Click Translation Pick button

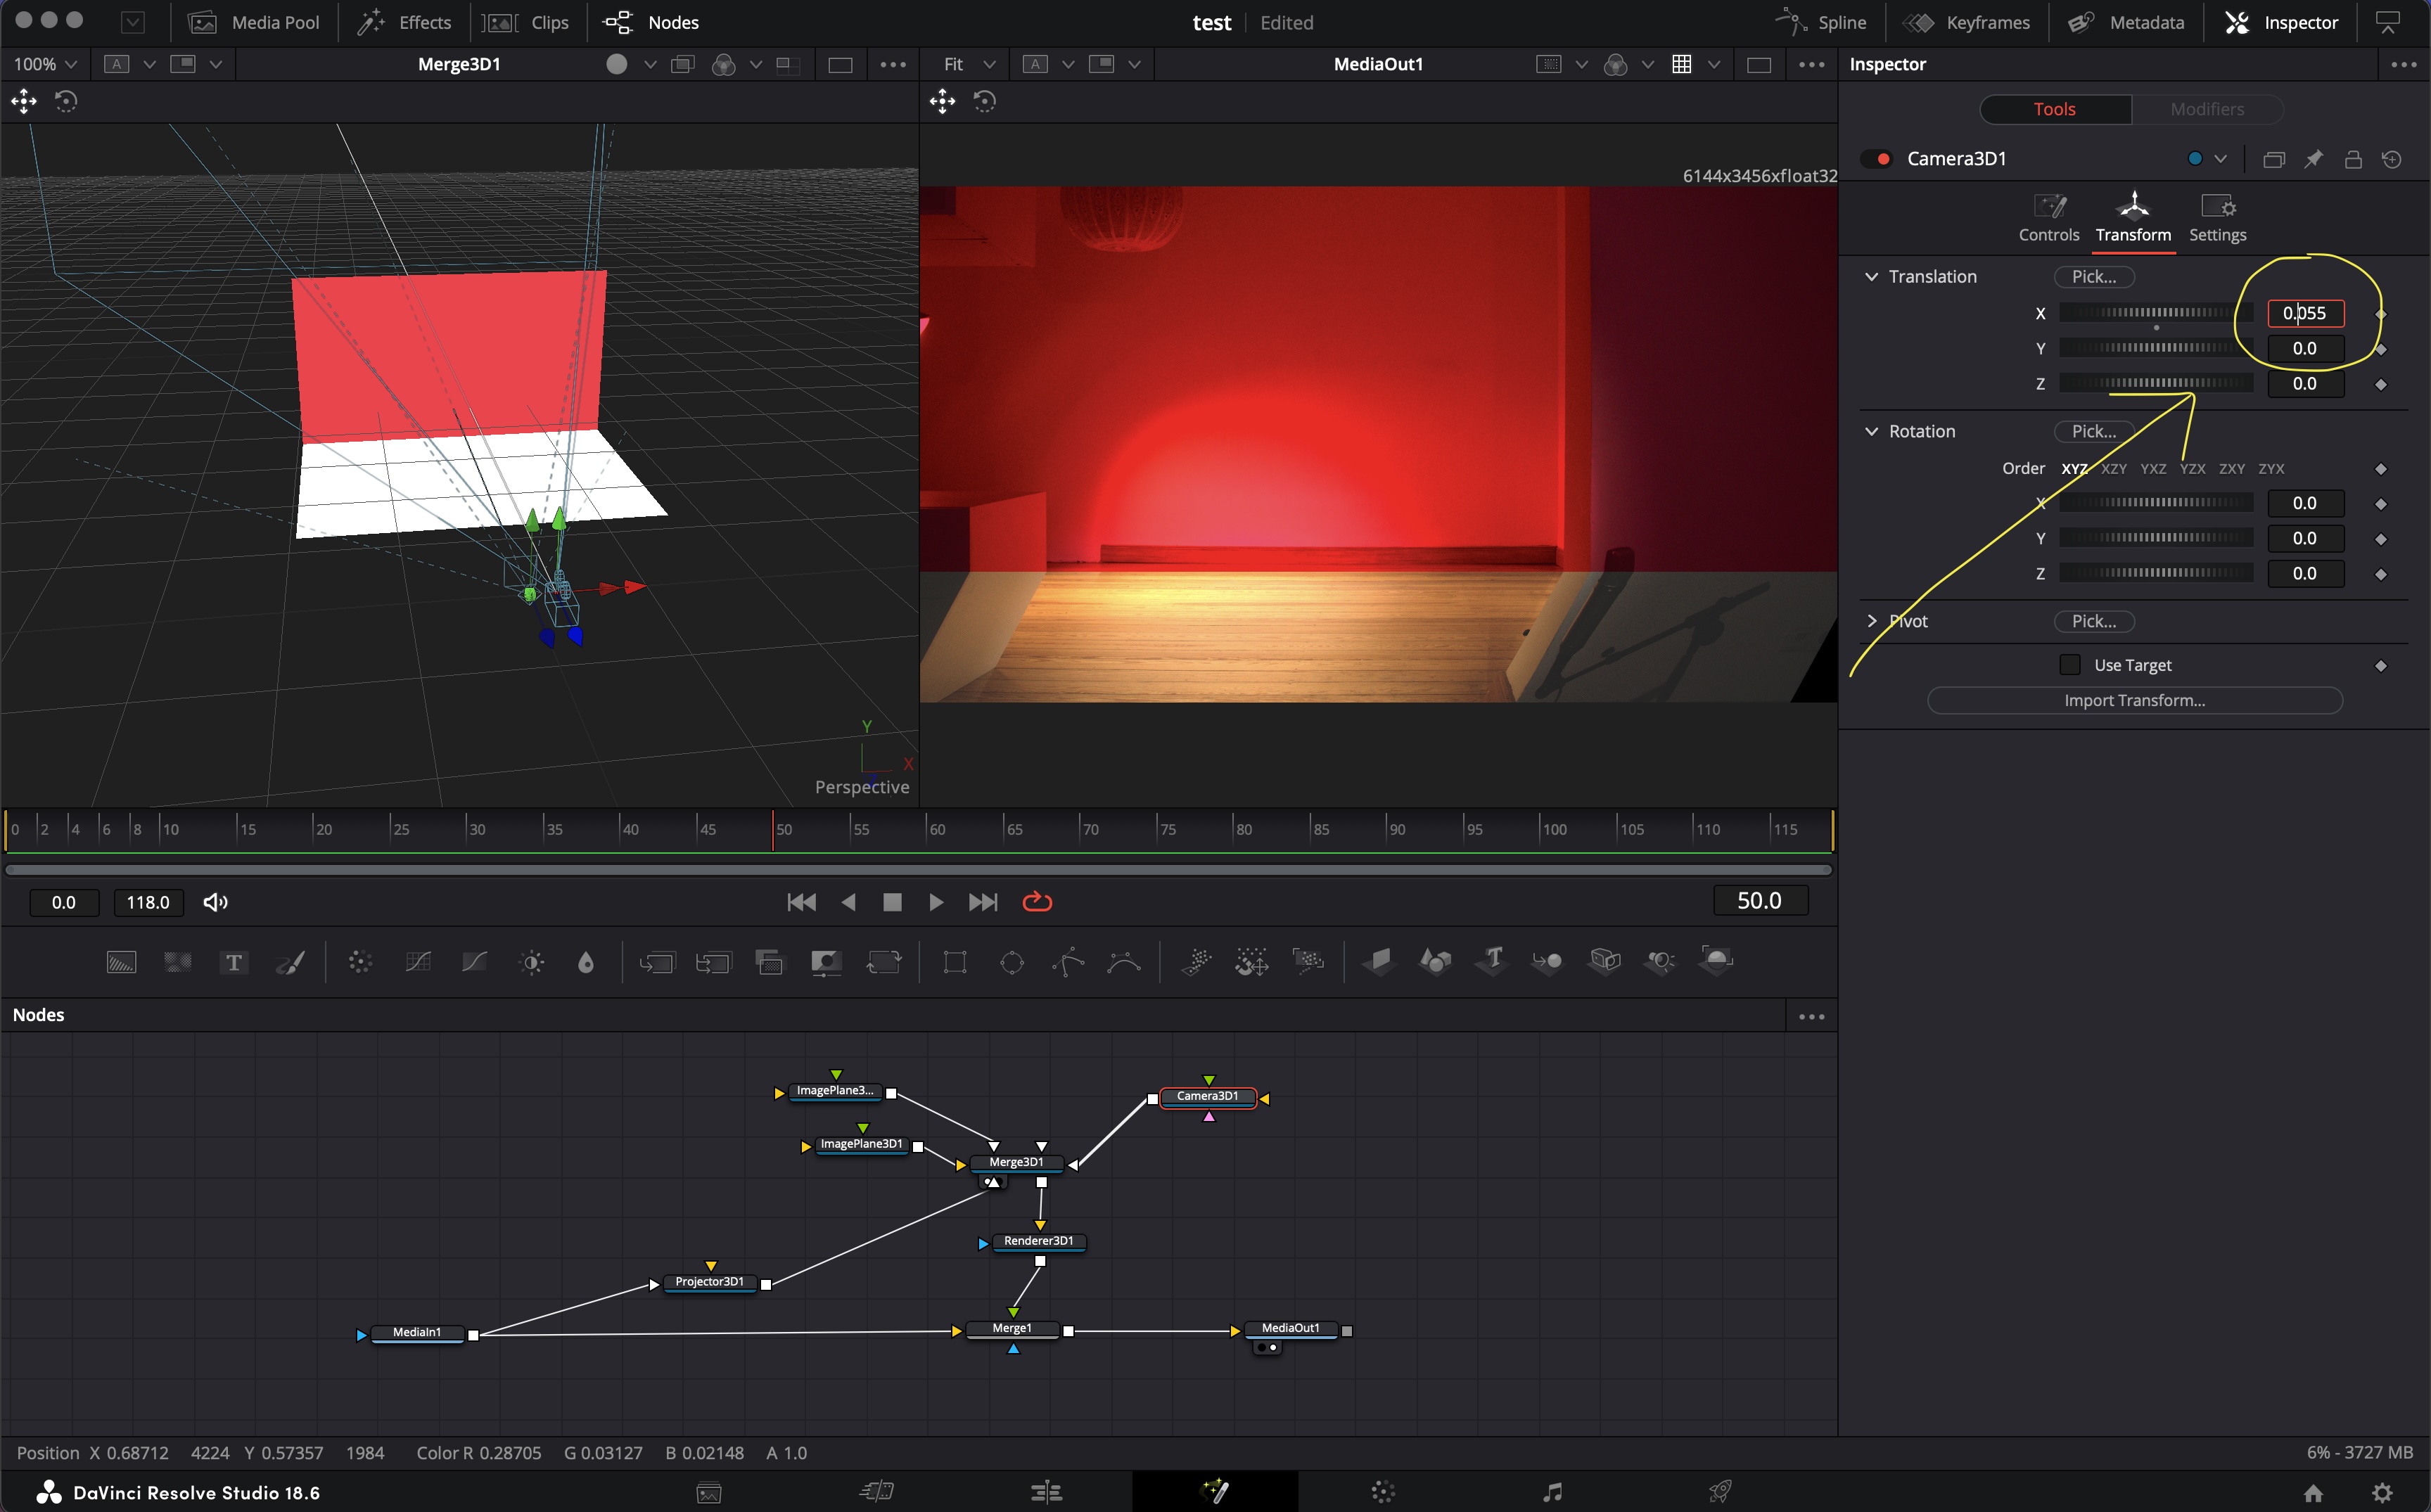point(2094,277)
